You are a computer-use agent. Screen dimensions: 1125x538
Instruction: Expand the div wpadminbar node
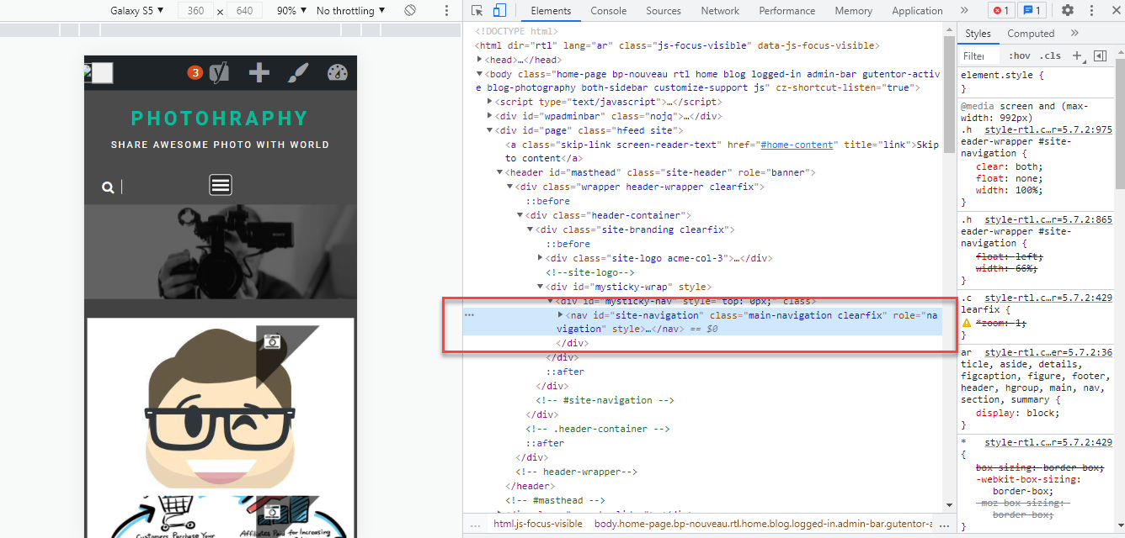click(490, 117)
